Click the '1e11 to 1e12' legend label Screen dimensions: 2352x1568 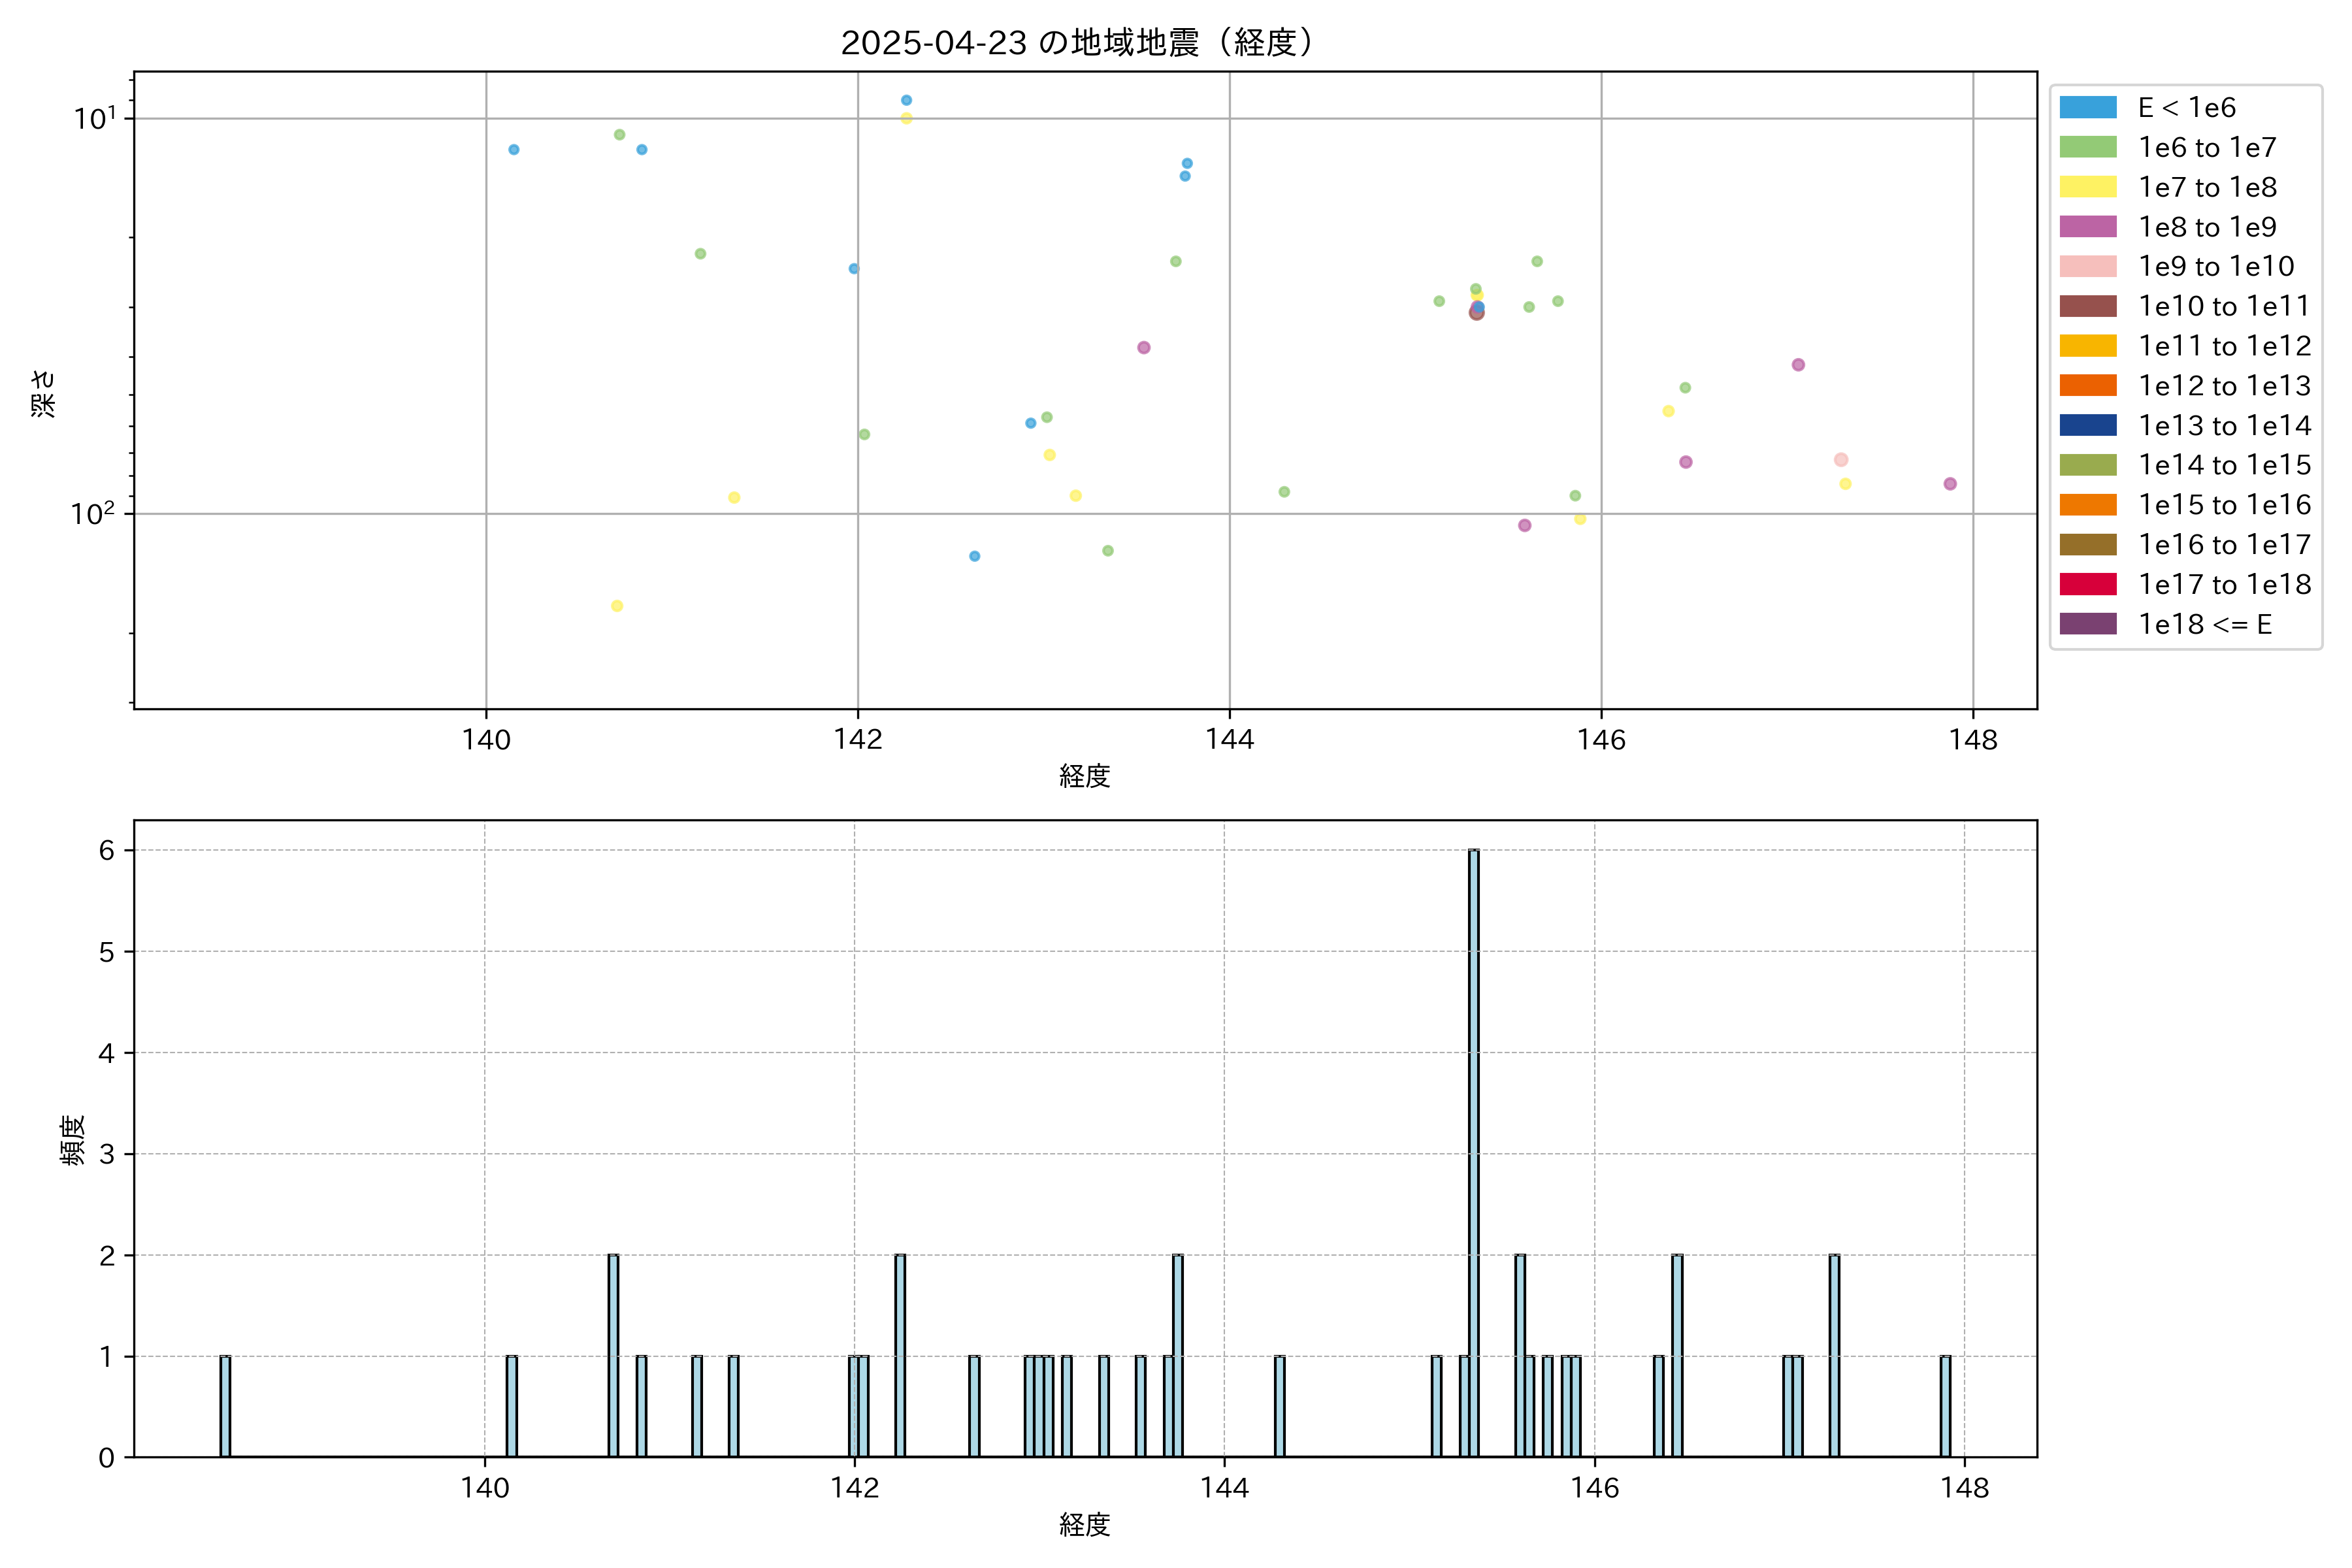point(2224,346)
